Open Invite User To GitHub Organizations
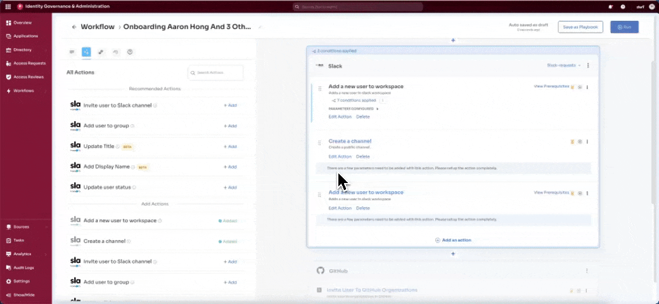The image size is (659, 304). [372, 290]
